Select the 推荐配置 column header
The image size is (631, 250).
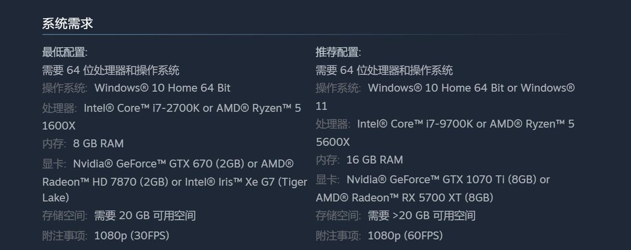tap(339, 52)
